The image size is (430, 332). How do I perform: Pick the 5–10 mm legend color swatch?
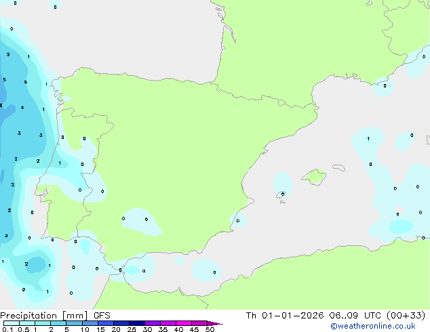point(75,323)
